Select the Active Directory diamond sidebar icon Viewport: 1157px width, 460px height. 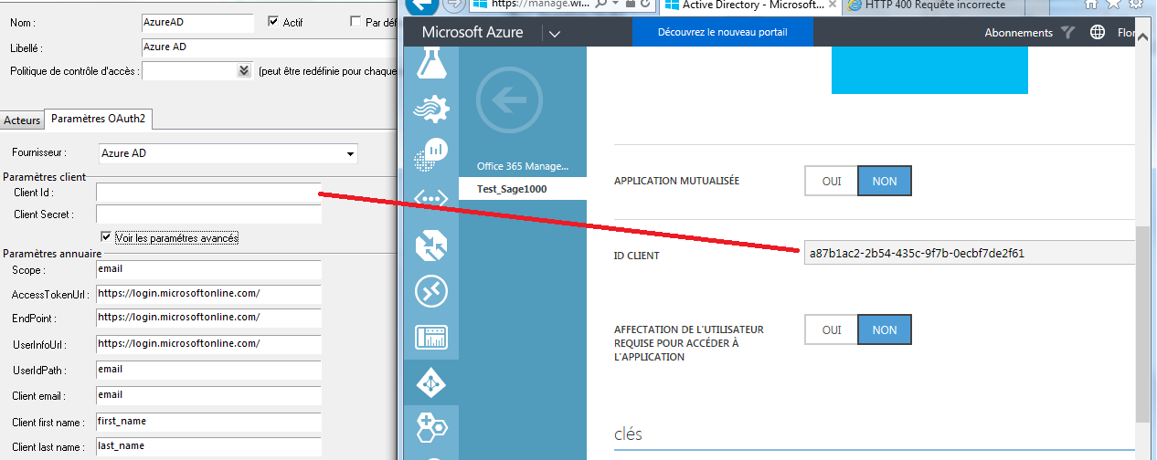click(x=430, y=383)
